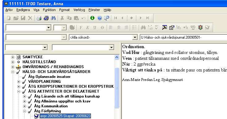Toggle bullet list formatting
This screenshot has height=119, width=227.
135,28
